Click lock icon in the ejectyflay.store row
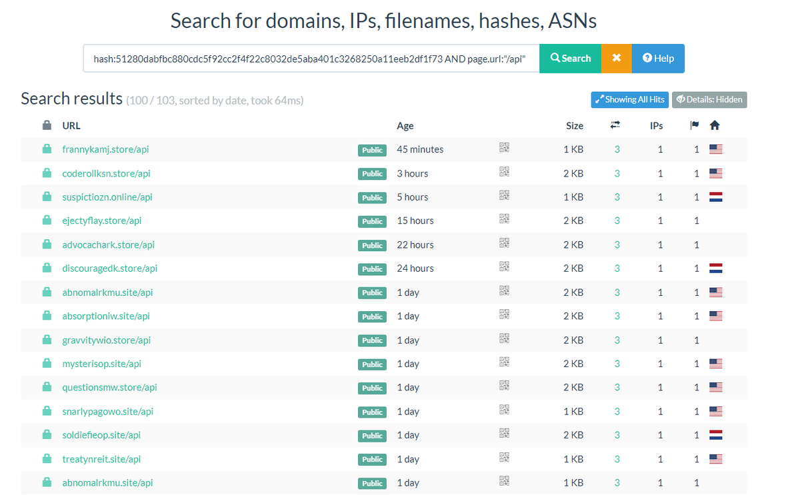The width and height of the screenshot is (800, 495). [x=47, y=221]
